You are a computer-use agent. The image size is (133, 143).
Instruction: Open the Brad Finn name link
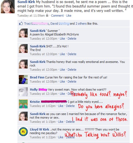pos(37,77)
